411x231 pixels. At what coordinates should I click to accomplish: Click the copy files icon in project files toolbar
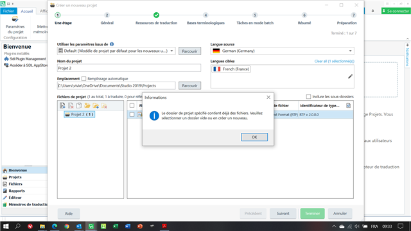coord(79,105)
